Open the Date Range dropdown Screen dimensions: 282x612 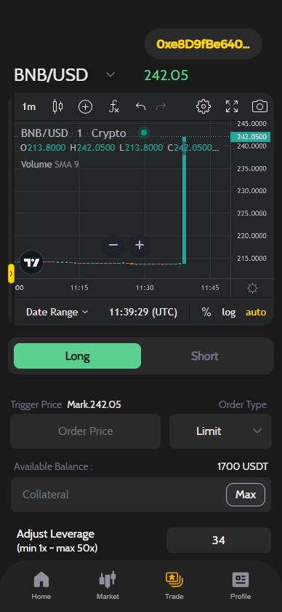[x=57, y=313]
